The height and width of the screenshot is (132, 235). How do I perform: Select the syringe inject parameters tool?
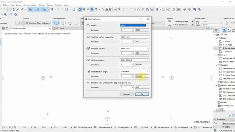[x=22, y=9]
